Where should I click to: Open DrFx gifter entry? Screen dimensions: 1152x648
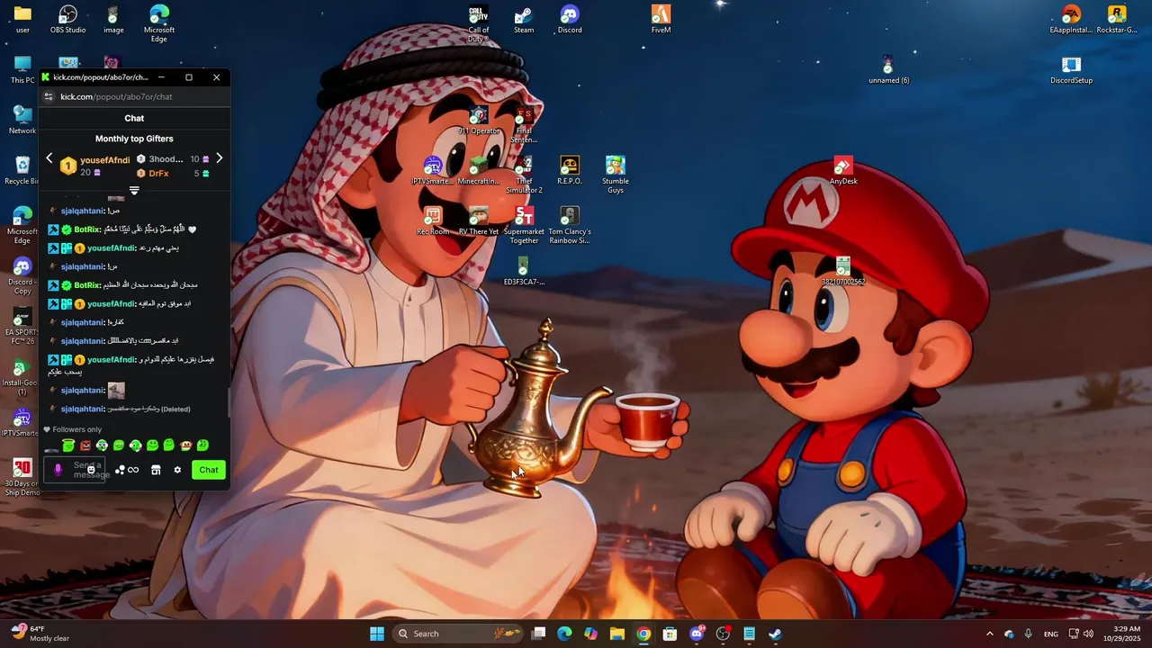[158, 173]
